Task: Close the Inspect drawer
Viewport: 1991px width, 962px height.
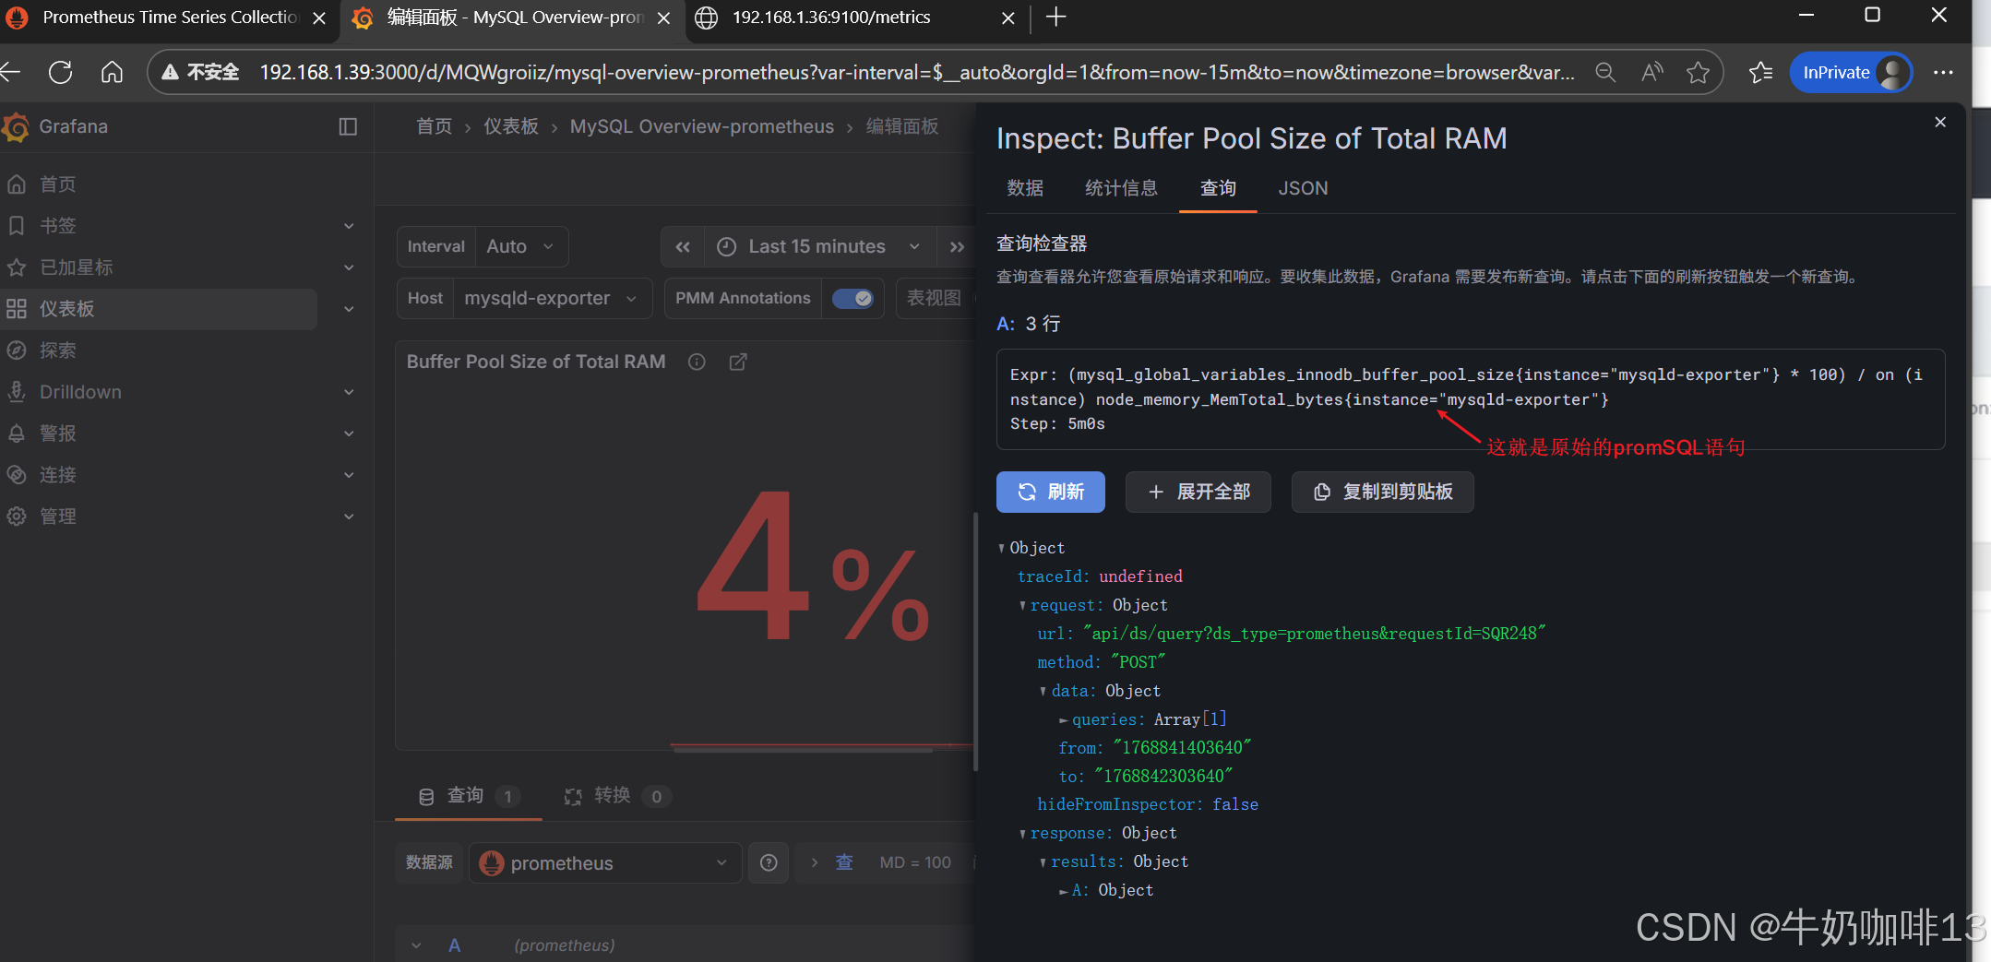Action: pyautogui.click(x=1940, y=122)
